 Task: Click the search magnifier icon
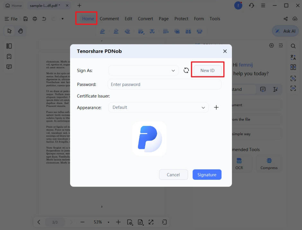[293, 46]
